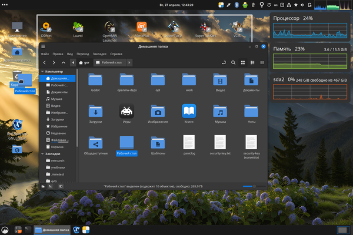Open the Игры folder with invader icon
The width and height of the screenshot is (353, 235).
(125, 112)
